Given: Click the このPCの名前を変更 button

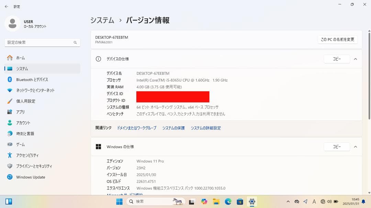Looking at the screenshot, I should coord(337,39).
